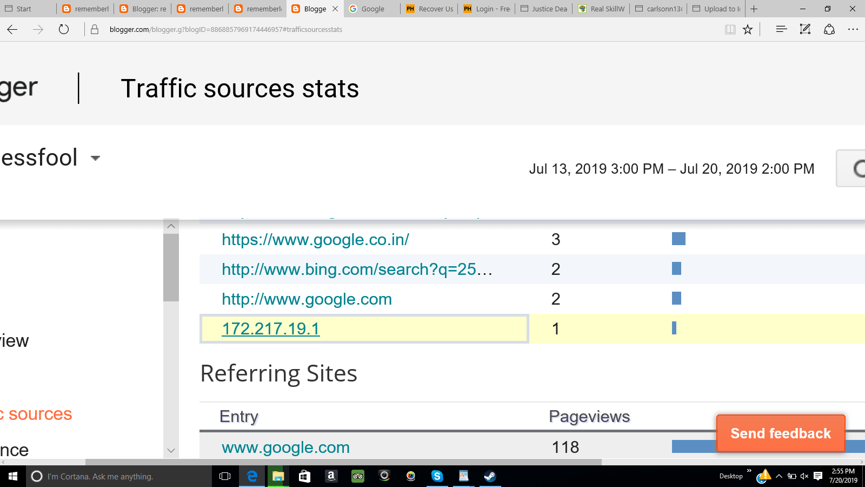Open the Make a Web Note tool
The width and height of the screenshot is (865, 487).
tap(805, 30)
